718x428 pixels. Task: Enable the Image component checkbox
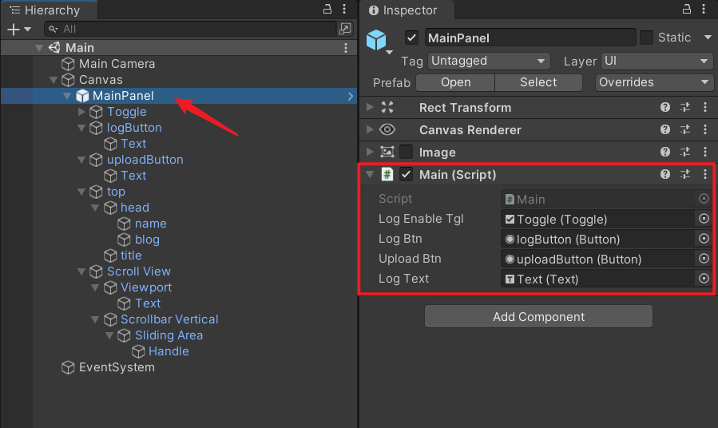[x=407, y=152]
